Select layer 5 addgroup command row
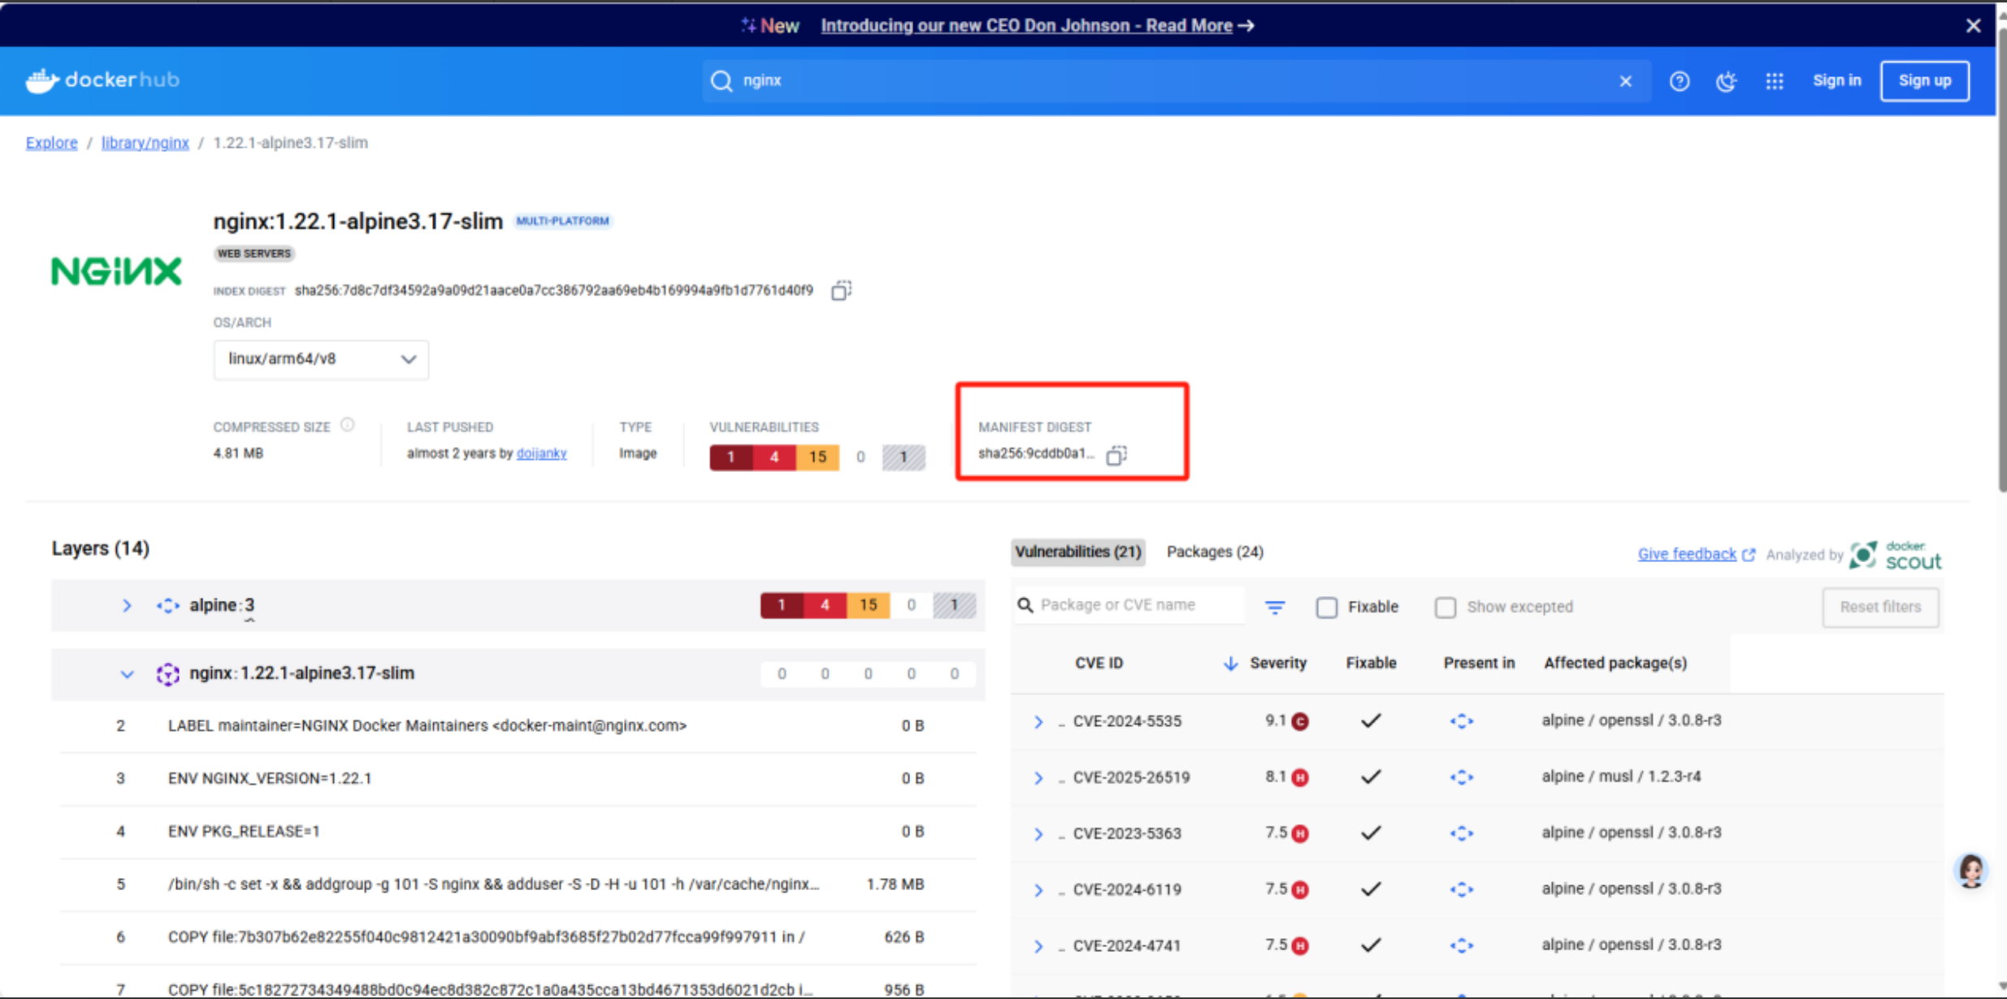Screen dimensions: 2007x999 (518, 884)
